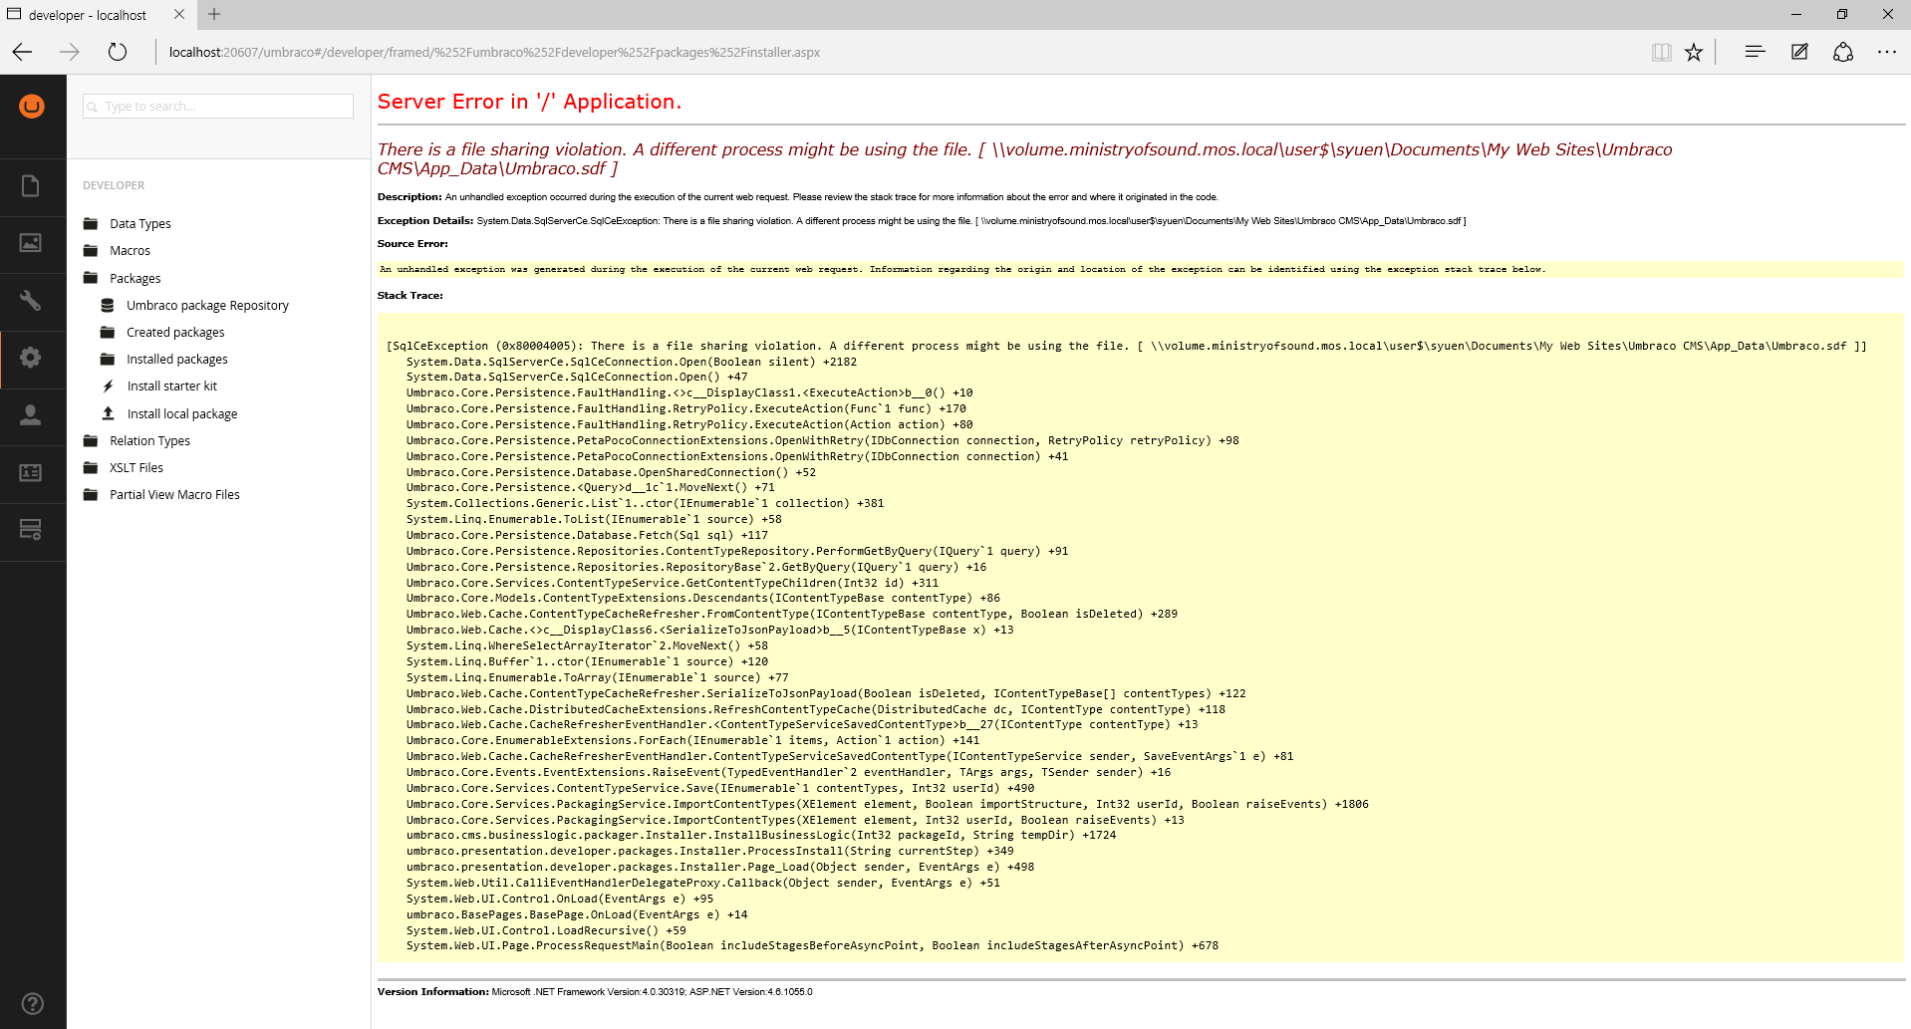The image size is (1911, 1029).
Task: Click the Description line of the error
Action: [797, 197]
